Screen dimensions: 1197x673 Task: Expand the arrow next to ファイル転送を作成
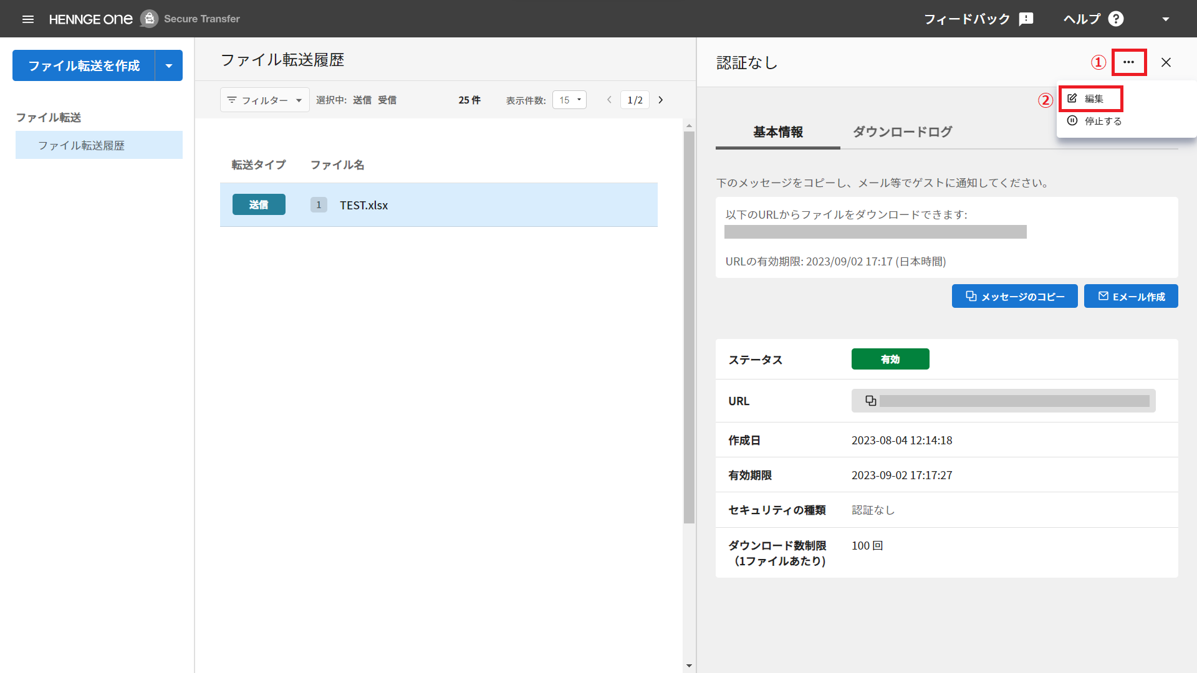[x=169, y=65]
